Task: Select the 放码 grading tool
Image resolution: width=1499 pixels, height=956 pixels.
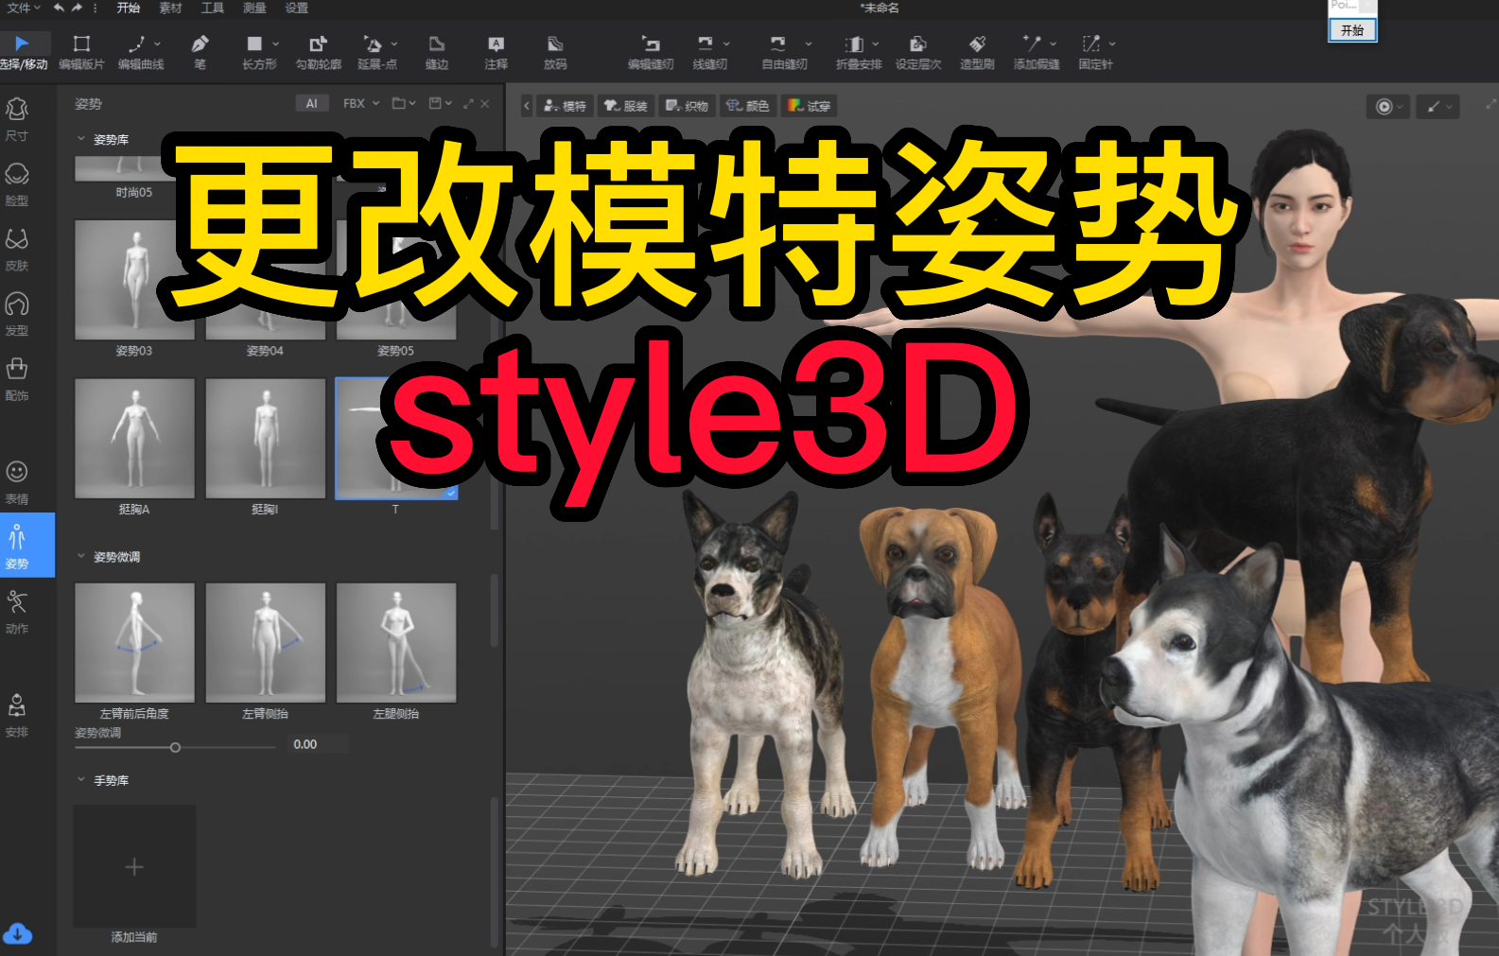Action: (555, 52)
